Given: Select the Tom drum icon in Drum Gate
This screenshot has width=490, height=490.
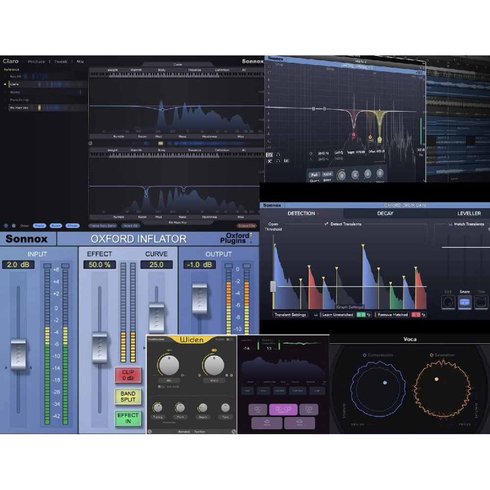Looking at the screenshot, I should click(x=481, y=302).
